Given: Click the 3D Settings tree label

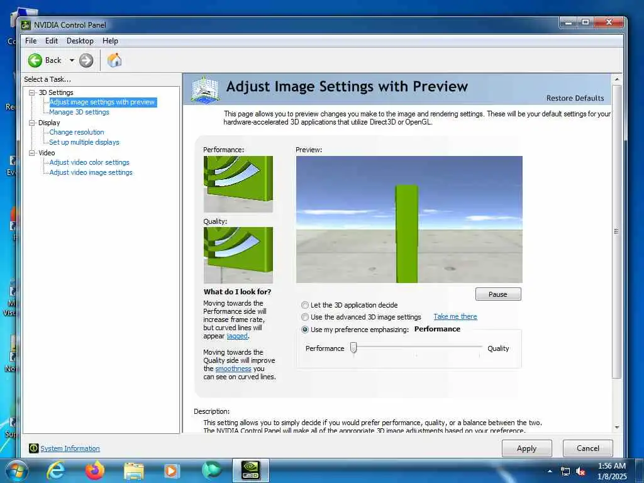Looking at the screenshot, I should coord(56,92).
